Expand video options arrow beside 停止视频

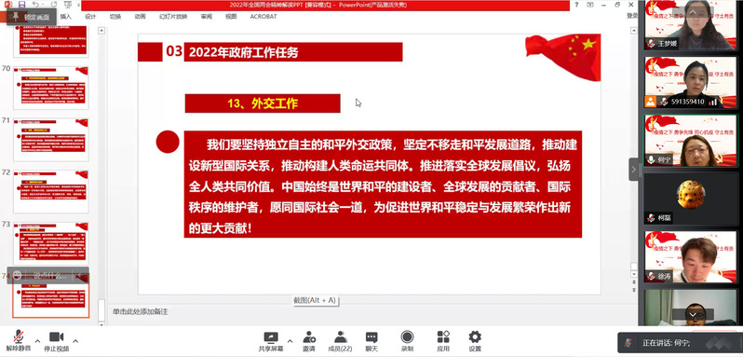[x=75, y=340]
